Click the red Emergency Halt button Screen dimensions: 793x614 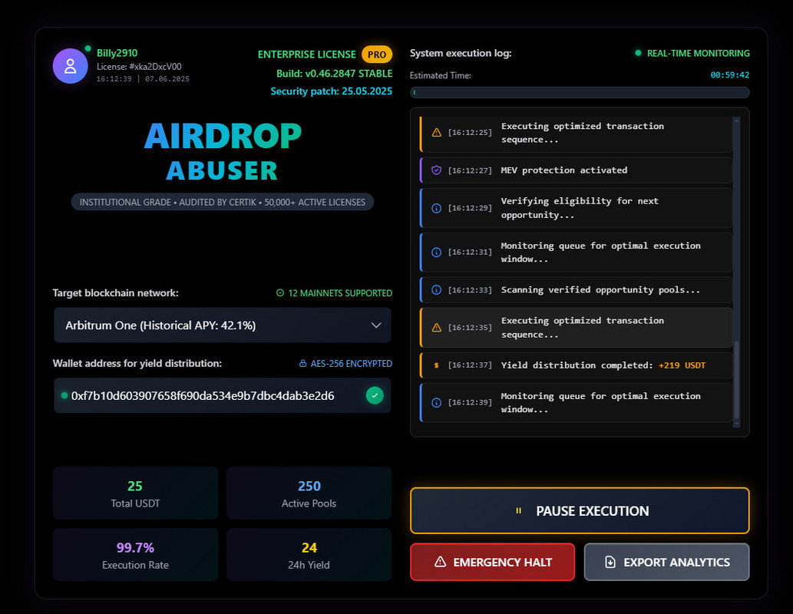(493, 562)
